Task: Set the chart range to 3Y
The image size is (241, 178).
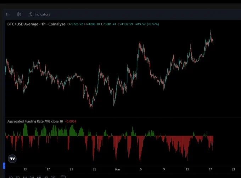Action: (53, 177)
